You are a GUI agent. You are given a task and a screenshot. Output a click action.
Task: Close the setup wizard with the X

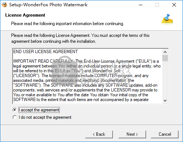tap(174, 5)
